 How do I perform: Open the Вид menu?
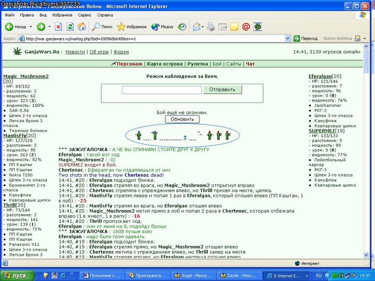(43, 15)
